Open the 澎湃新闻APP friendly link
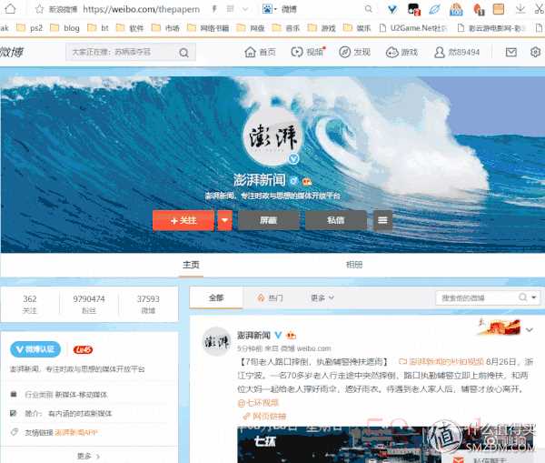The image size is (545, 463). [x=76, y=433]
